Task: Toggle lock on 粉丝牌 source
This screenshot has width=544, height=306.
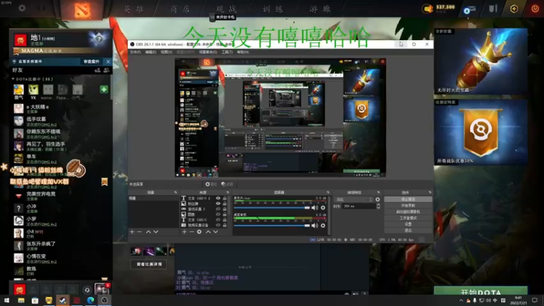Action: 224,203
